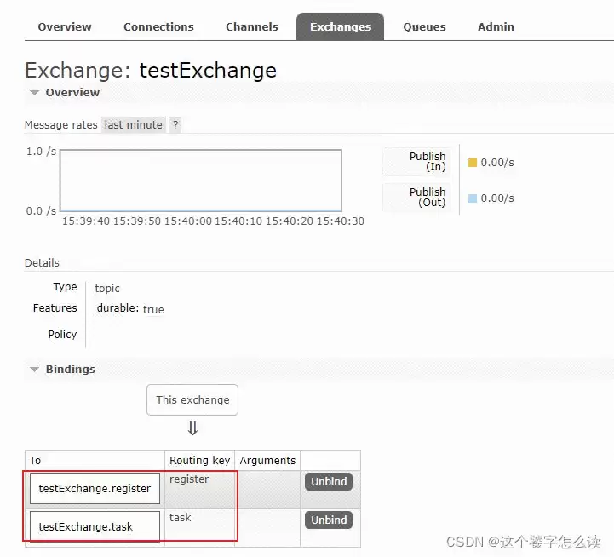Screen dimensions: 614x557
Task: Collapse the Overview section
Action: coord(65,93)
